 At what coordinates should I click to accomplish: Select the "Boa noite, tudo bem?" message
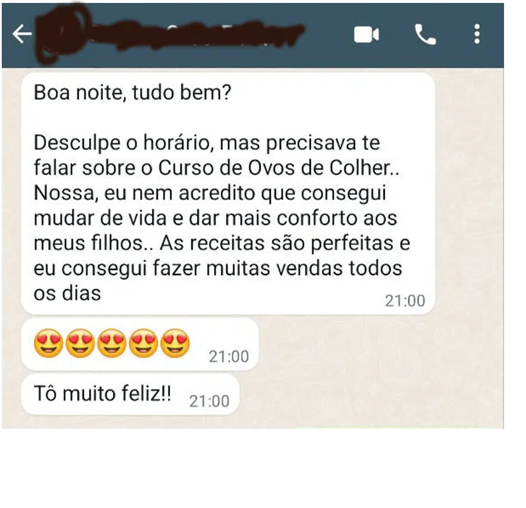[x=132, y=92]
